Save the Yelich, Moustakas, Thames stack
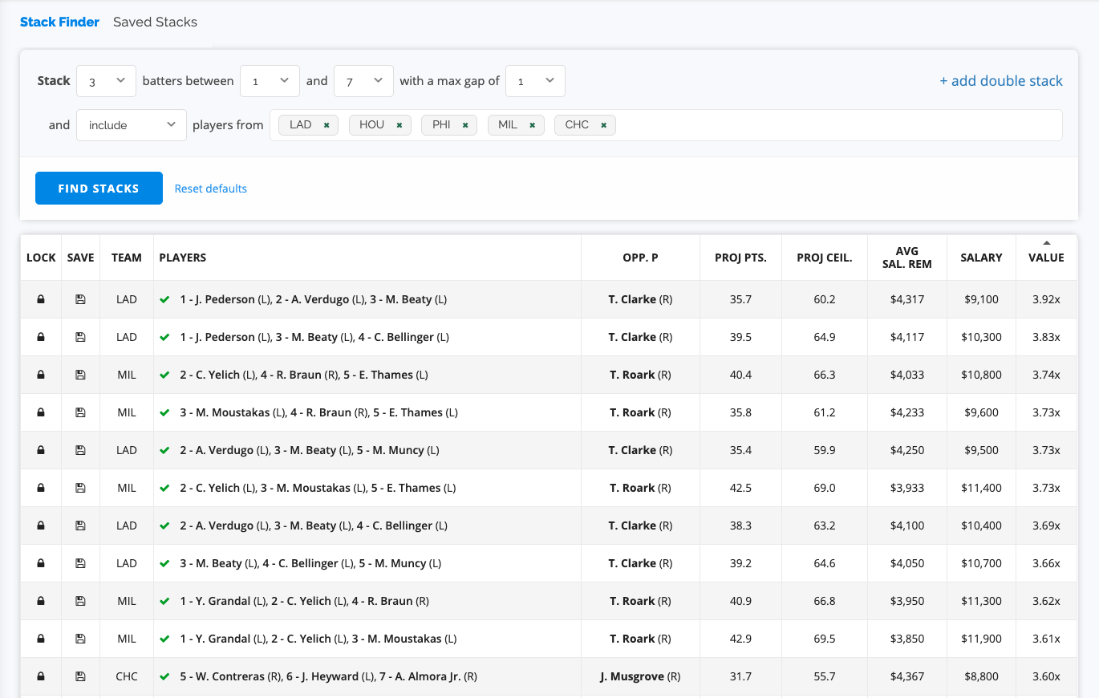This screenshot has height=698, width=1099. pos(80,488)
